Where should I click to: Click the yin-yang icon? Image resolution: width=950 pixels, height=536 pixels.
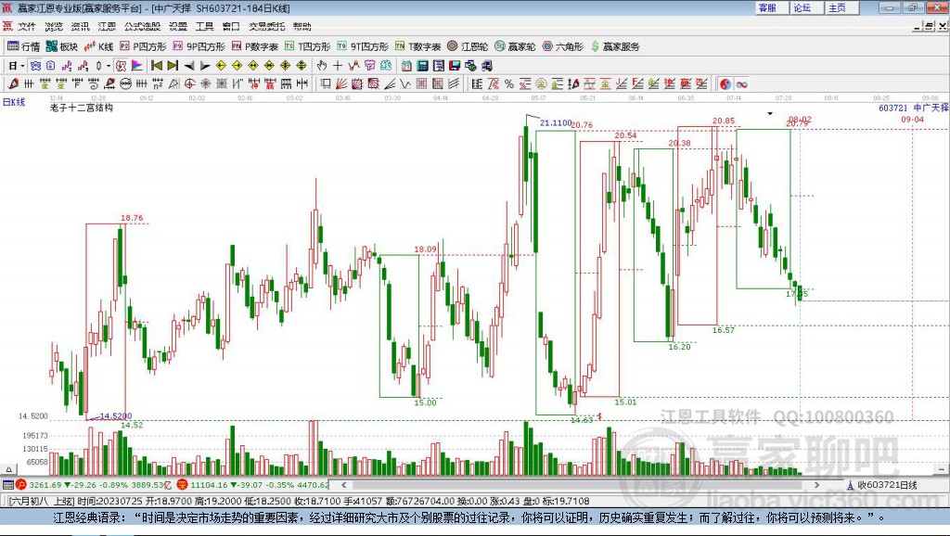[725, 83]
